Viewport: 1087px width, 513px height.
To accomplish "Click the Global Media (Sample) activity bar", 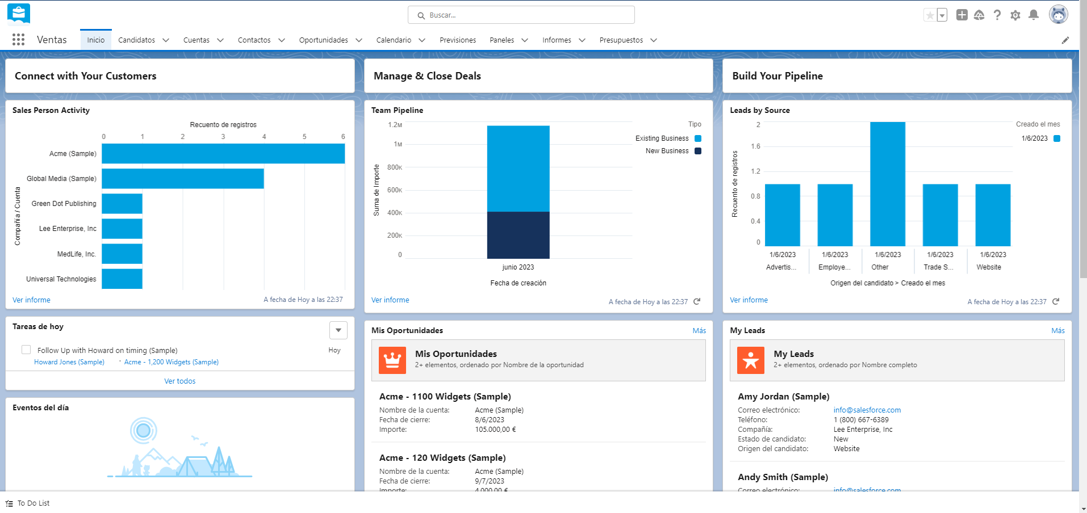I will point(183,179).
